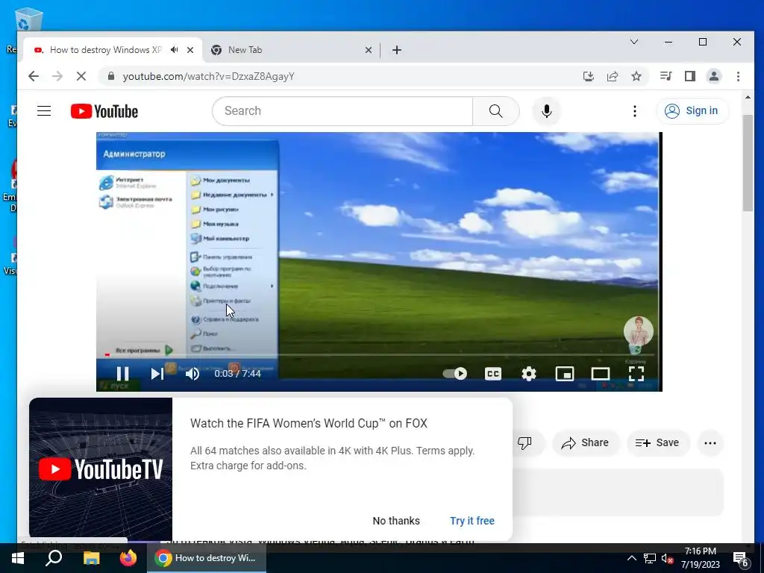Show hidden system tray icons
764x573 pixels.
(x=631, y=558)
